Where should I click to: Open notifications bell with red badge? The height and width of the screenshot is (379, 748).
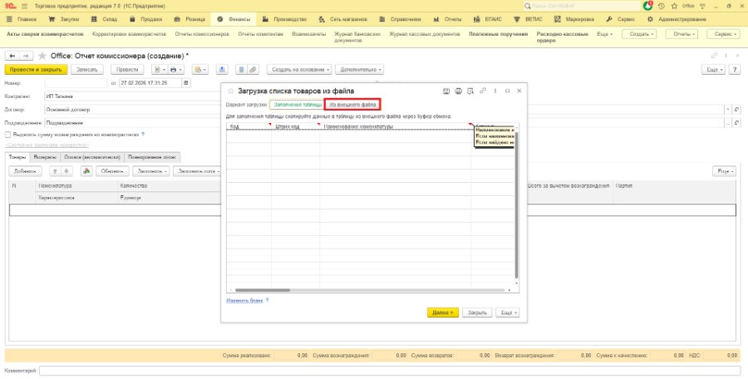(647, 6)
